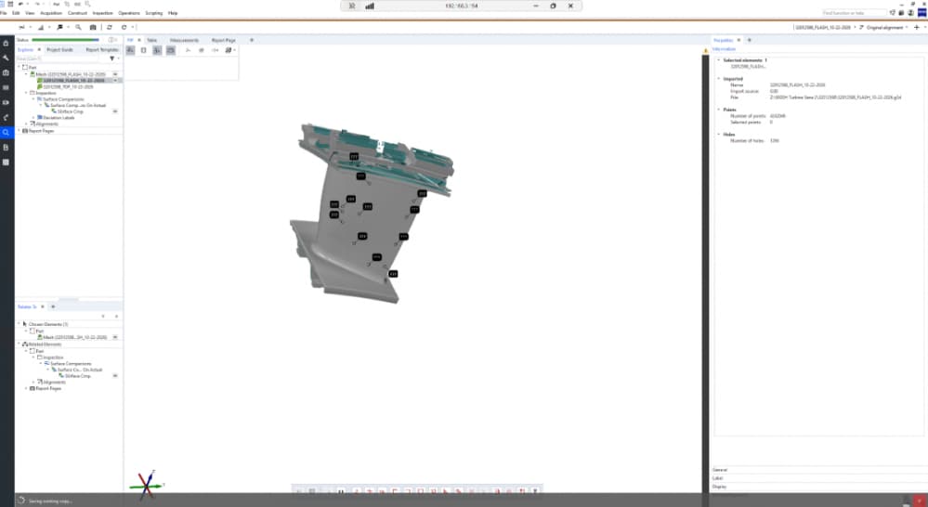Collapse the Inspection node in the Explorer tree
Screen dimensions: 928x507
[27, 93]
